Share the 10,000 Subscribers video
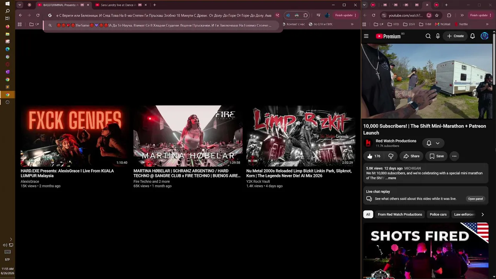This screenshot has width=496, height=279. tap(411, 156)
